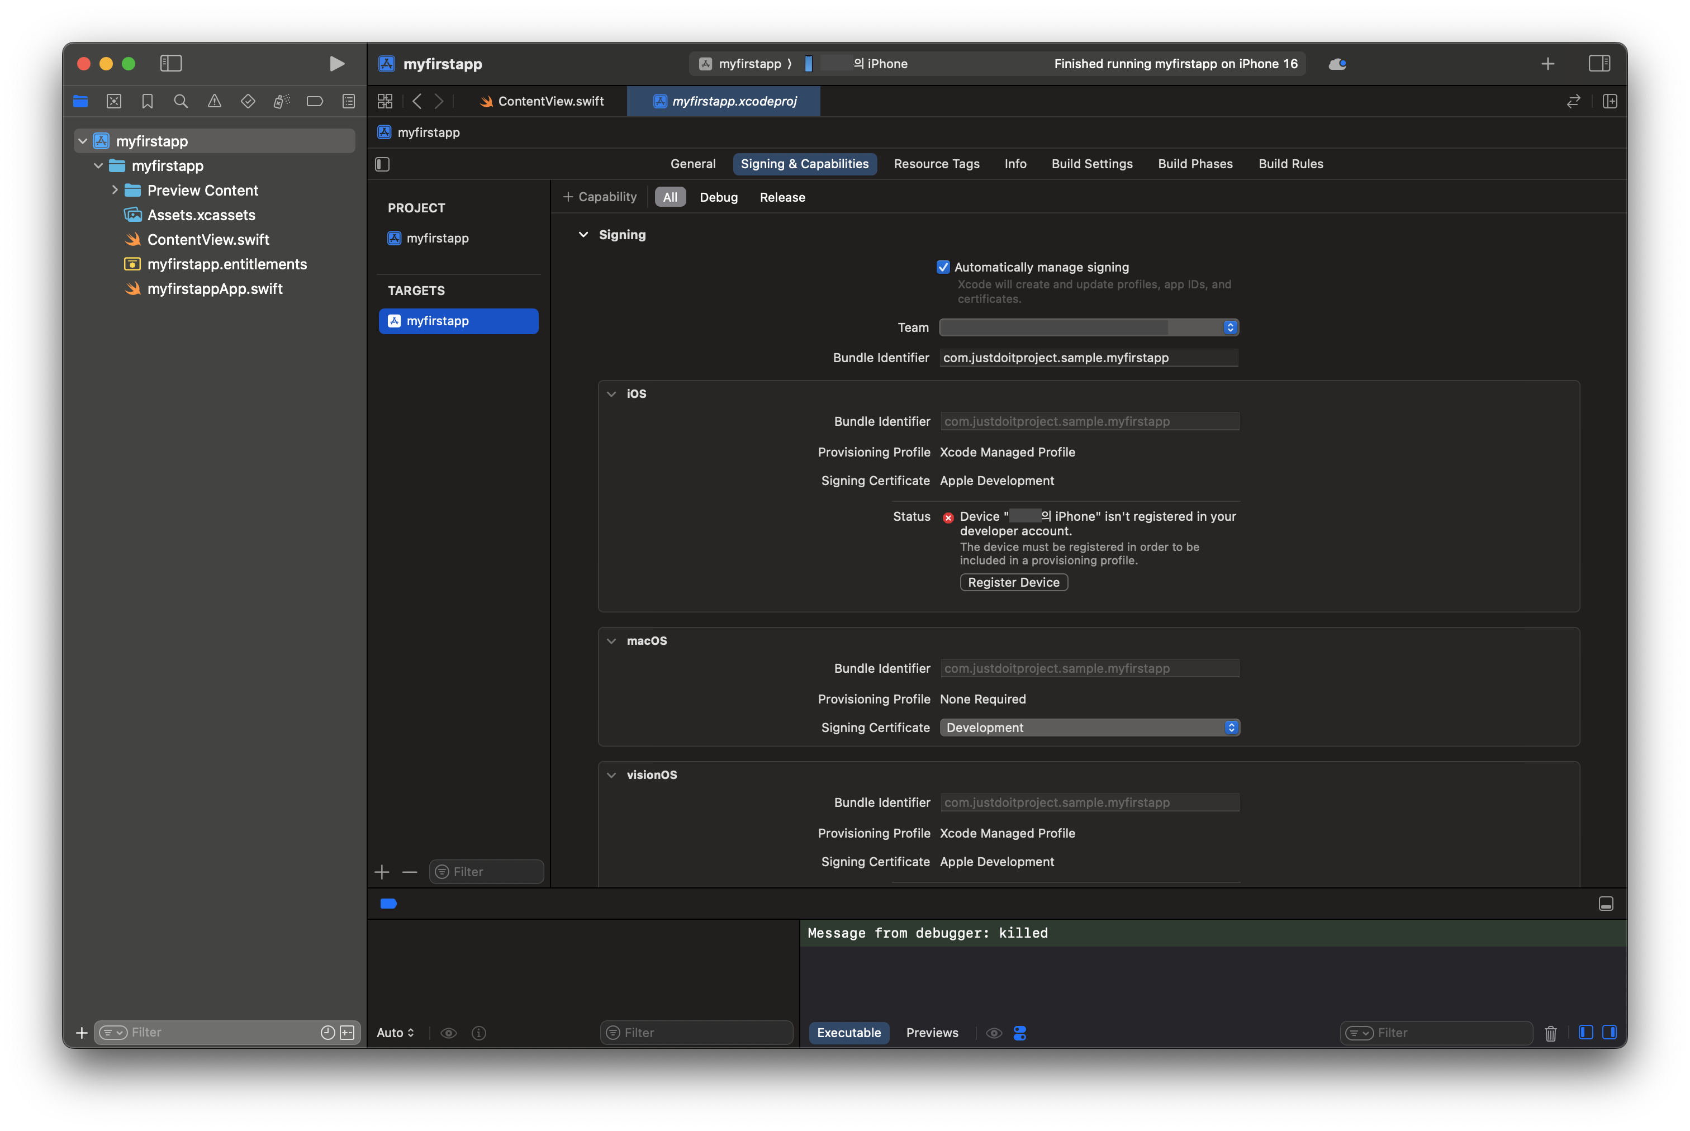Open the Issue navigator warning icon

click(x=214, y=102)
